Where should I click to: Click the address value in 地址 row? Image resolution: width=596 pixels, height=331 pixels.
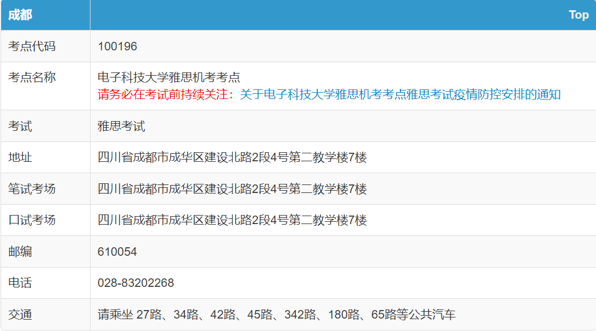coord(232,157)
